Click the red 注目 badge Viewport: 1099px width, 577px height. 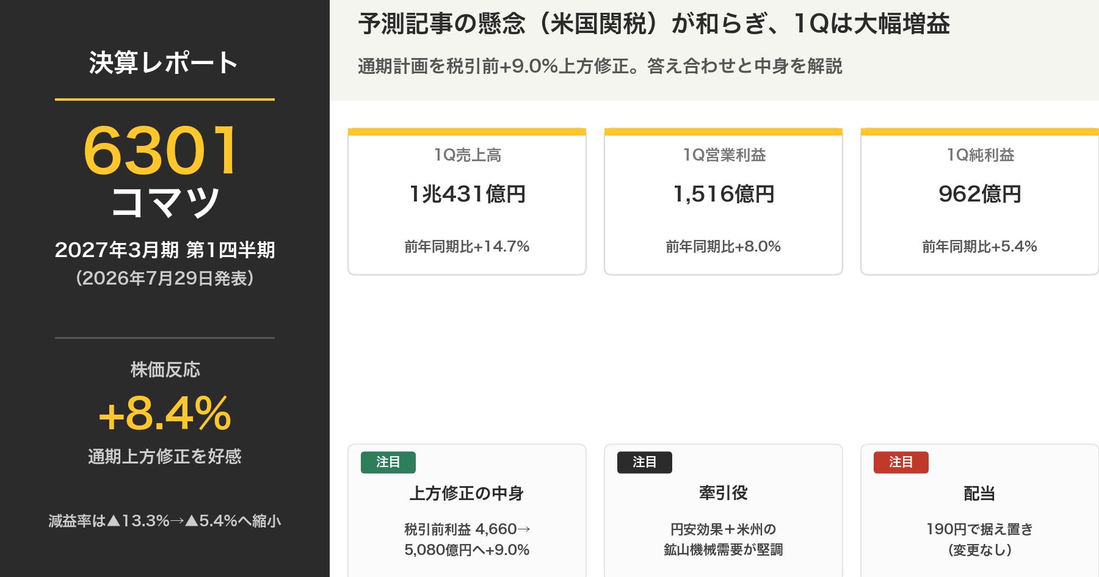click(901, 462)
